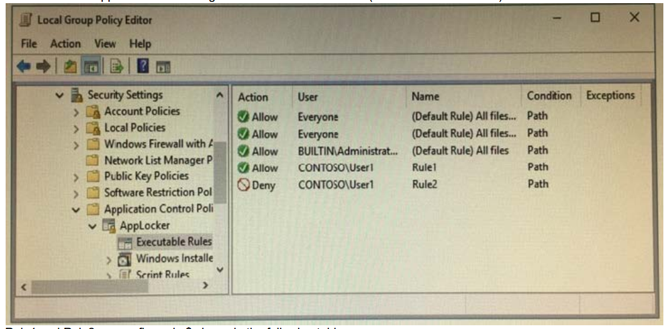Screen dimensions: 669x329
Task: Sort by the Condition column header
Action: [x=551, y=97]
